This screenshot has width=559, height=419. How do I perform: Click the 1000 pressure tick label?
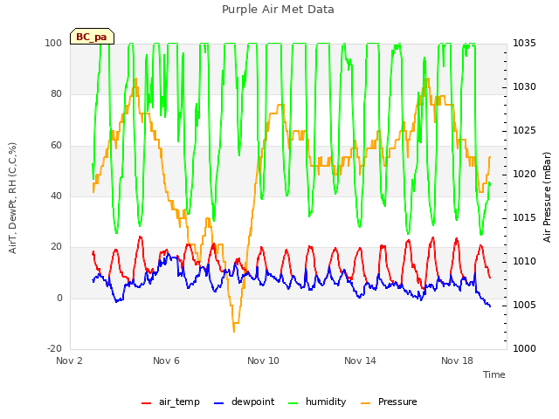pyautogui.click(x=524, y=348)
